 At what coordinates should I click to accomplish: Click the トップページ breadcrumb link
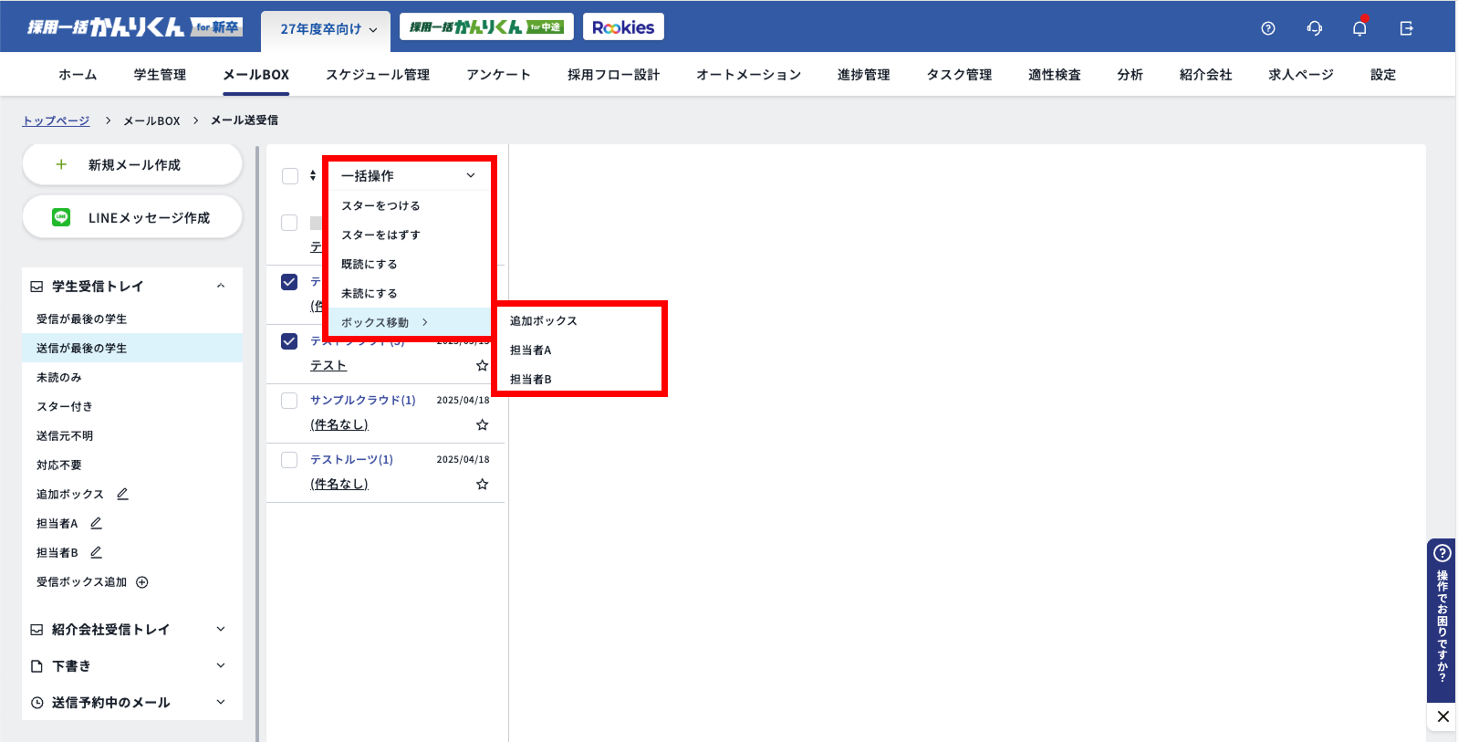(x=56, y=120)
